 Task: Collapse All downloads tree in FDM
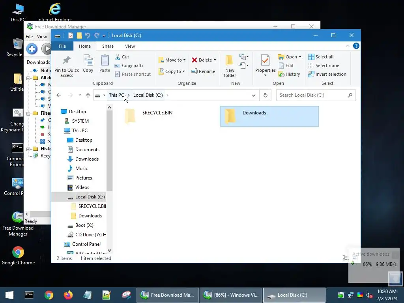pos(28,78)
